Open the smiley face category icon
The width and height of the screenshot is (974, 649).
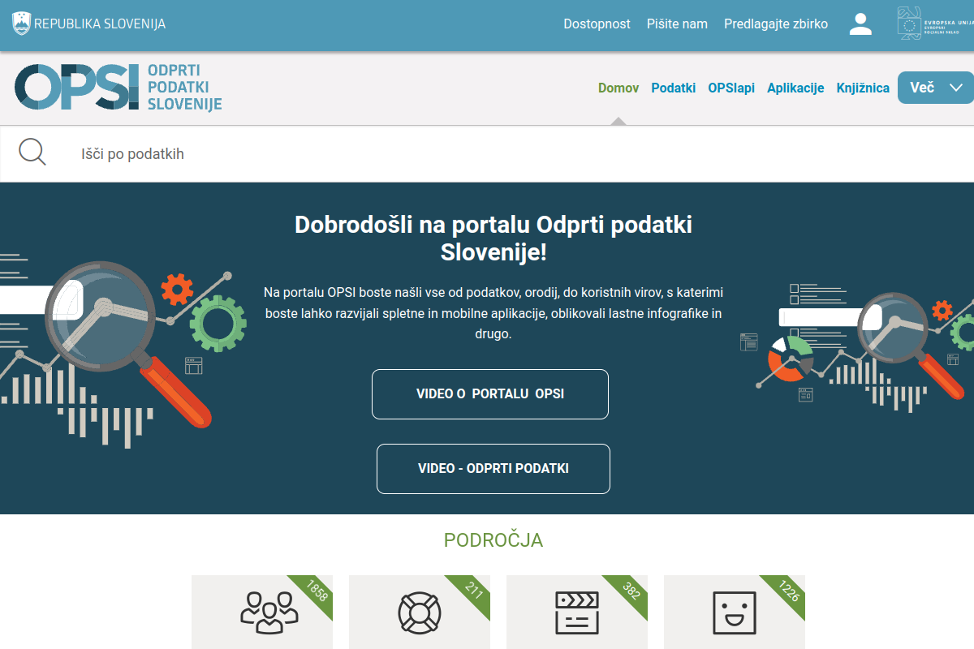(735, 612)
